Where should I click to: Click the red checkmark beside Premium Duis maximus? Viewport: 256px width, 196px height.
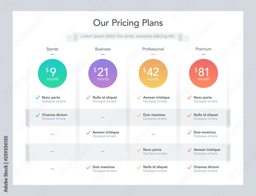coord(189,132)
